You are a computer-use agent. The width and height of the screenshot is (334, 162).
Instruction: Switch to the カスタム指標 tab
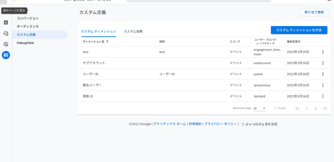pyautogui.click(x=133, y=32)
